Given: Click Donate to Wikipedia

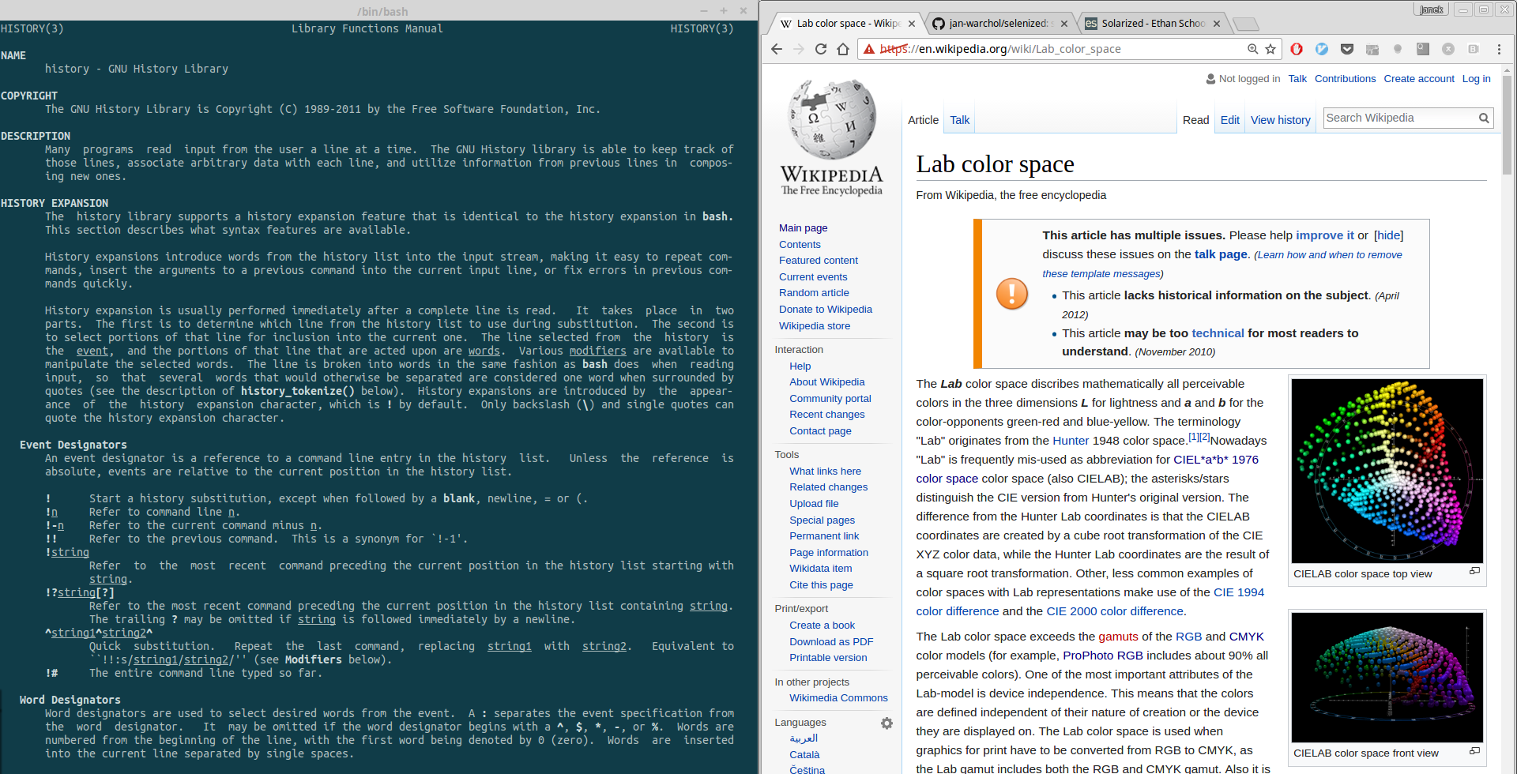Looking at the screenshot, I should click(825, 310).
